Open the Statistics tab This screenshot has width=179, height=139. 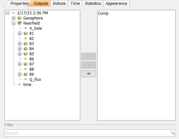(x=93, y=4)
